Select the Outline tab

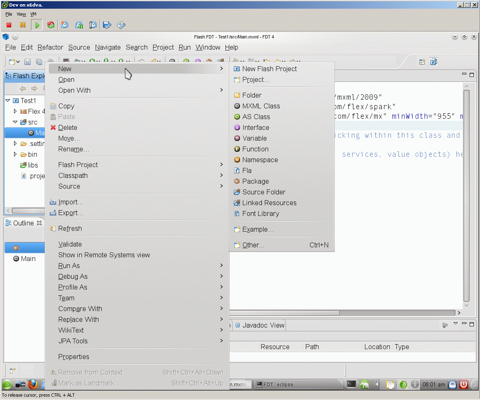pos(23,223)
